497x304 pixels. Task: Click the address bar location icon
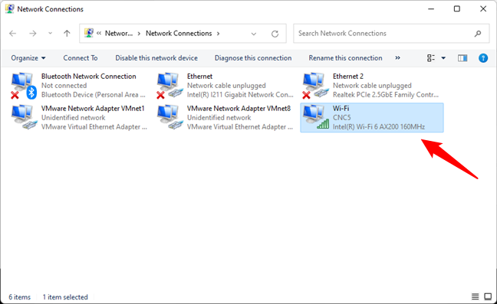click(89, 33)
